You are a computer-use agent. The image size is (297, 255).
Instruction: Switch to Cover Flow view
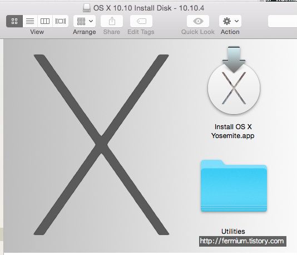(x=61, y=21)
